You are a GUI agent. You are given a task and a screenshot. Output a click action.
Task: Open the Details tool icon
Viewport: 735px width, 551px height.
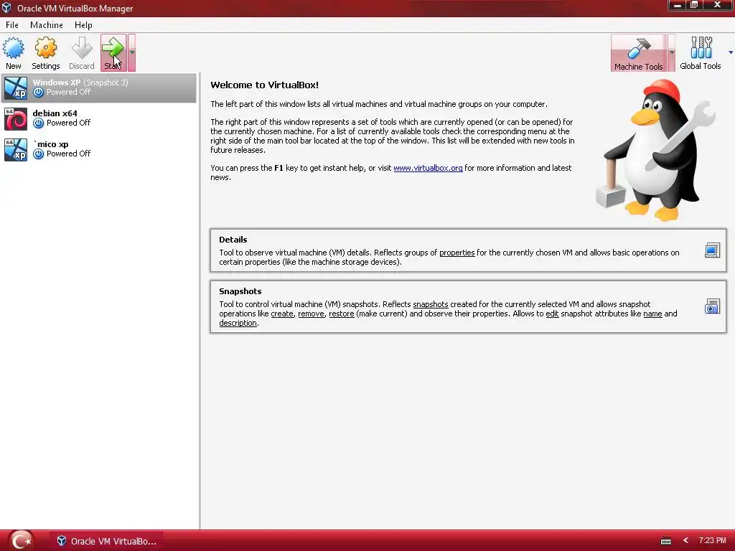(712, 250)
